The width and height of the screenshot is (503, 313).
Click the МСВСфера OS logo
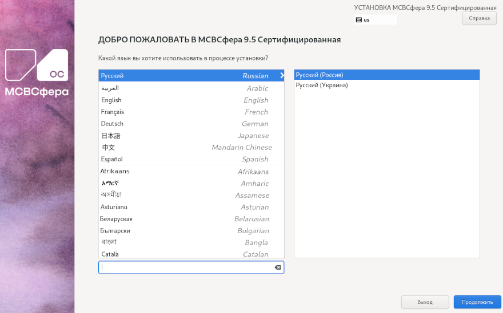[x=37, y=73]
